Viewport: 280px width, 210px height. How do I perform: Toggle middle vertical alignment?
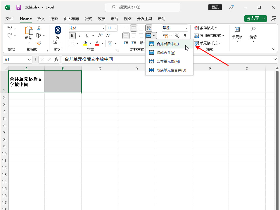(133, 28)
